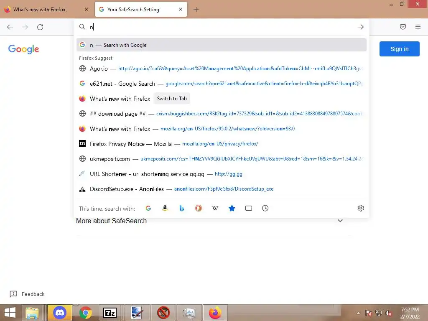Click Firefox icon in the taskbar
The width and height of the screenshot is (428, 321).
point(215,313)
